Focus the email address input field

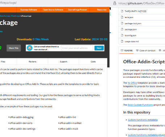click(77, 48)
